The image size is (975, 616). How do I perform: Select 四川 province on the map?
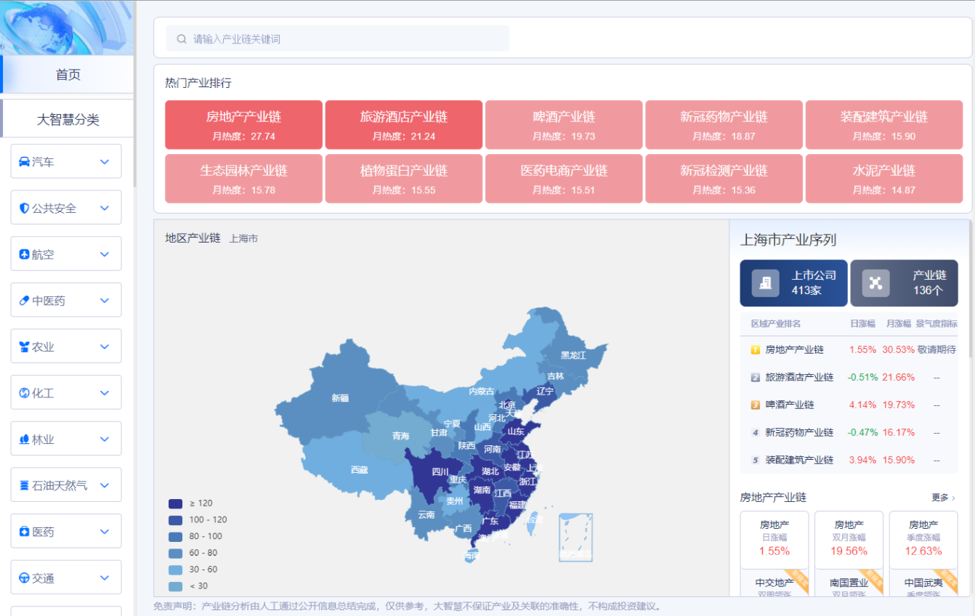pyautogui.click(x=440, y=472)
